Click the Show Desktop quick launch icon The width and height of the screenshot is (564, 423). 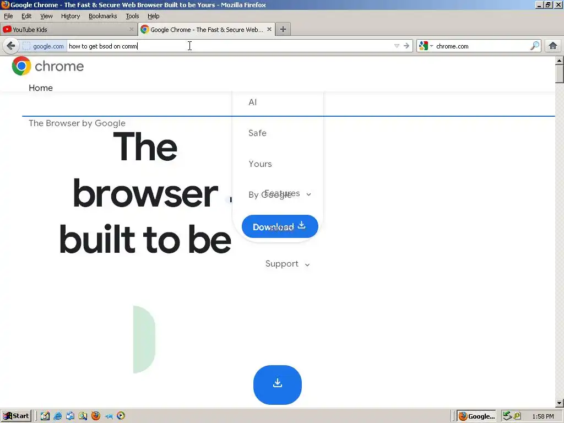coord(45,416)
